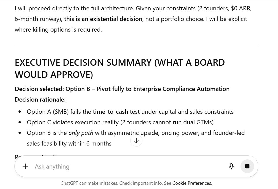
Task: Click the 'sales feasibility within 6 months' text
Action: click(x=69, y=144)
